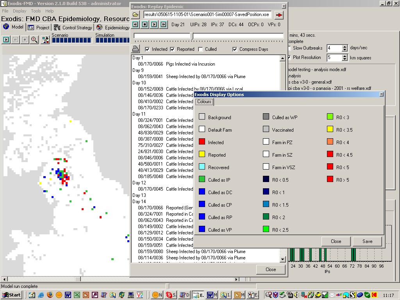Decrease the days/sec spinner value
The height and width of the screenshot is (300, 400).
point(345,50)
